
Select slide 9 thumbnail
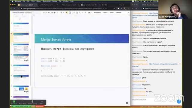[x=21, y=27]
